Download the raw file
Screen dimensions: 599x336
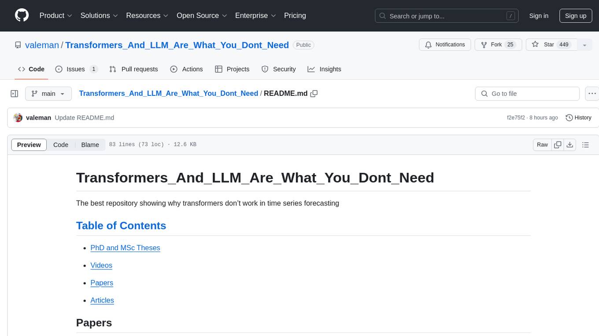tap(570, 145)
